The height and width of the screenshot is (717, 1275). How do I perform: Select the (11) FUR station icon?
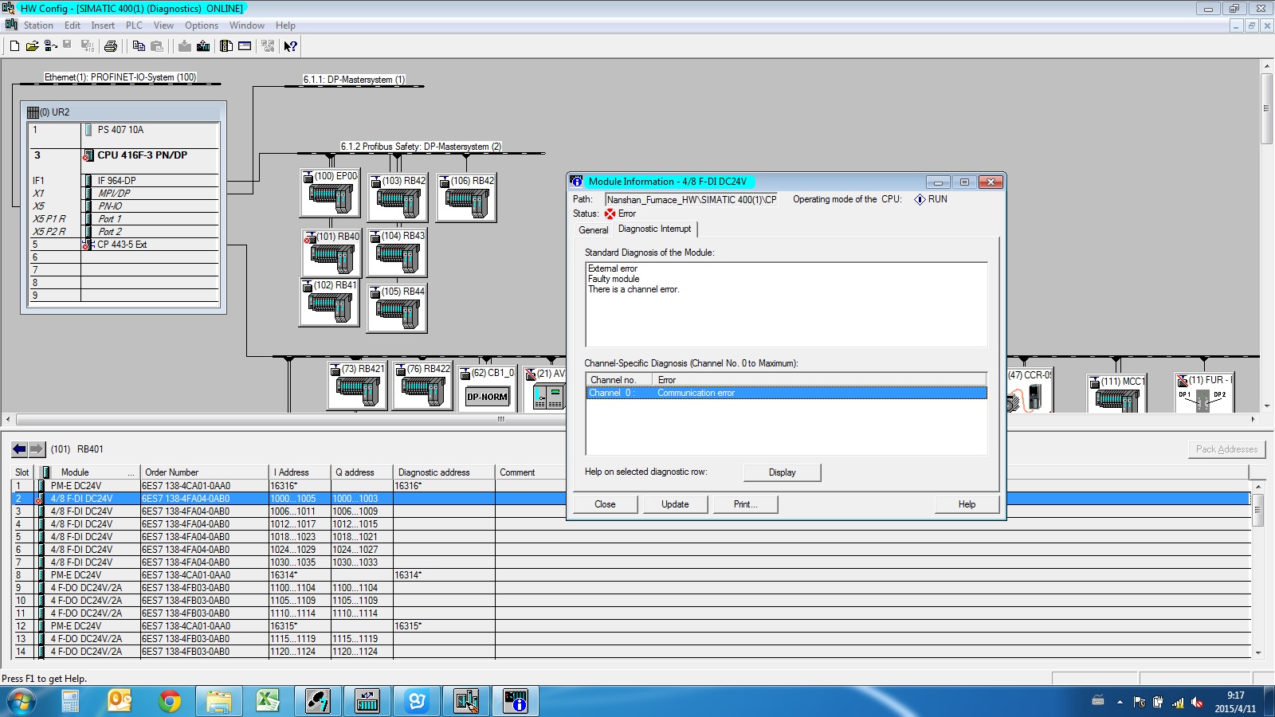[x=1204, y=392]
